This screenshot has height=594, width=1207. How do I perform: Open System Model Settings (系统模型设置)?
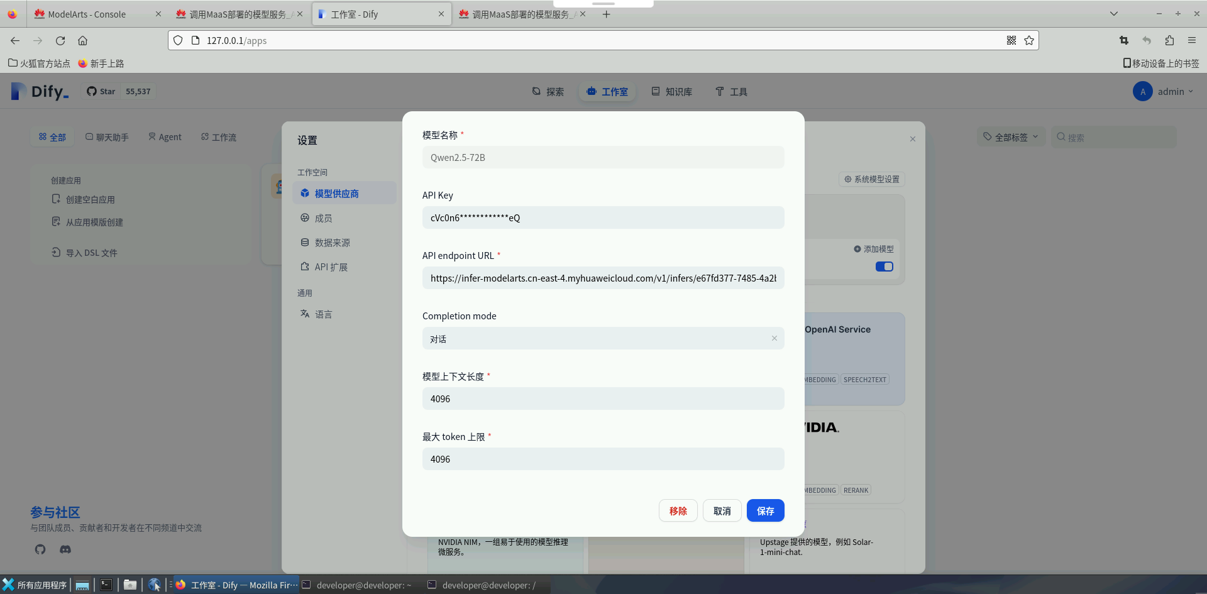[871, 179]
